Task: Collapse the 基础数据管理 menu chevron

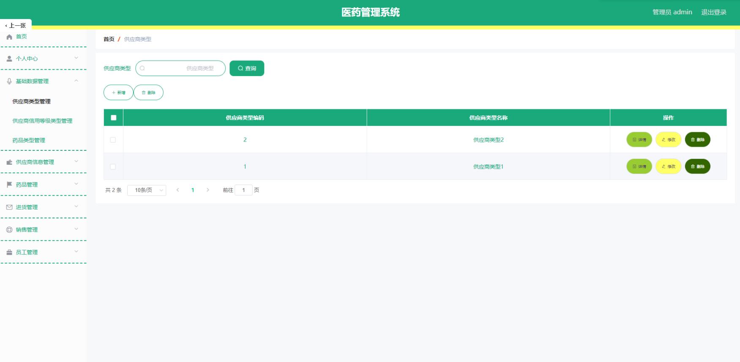Action: tap(76, 81)
